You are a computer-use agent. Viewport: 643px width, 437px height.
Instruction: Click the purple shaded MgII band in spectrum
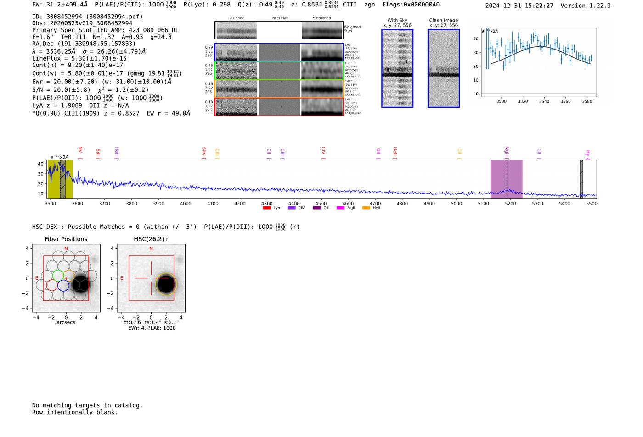tap(506, 179)
